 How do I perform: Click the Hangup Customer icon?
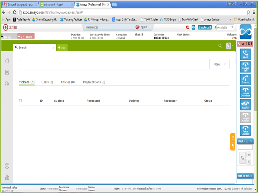[245, 92]
